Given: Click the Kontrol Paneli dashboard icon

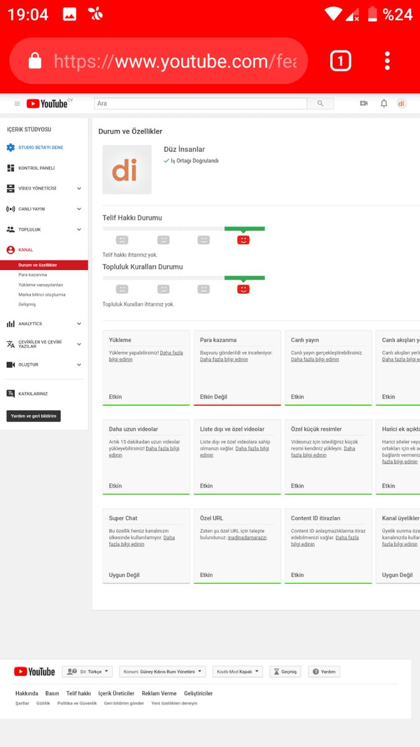Looking at the screenshot, I should coord(11,168).
